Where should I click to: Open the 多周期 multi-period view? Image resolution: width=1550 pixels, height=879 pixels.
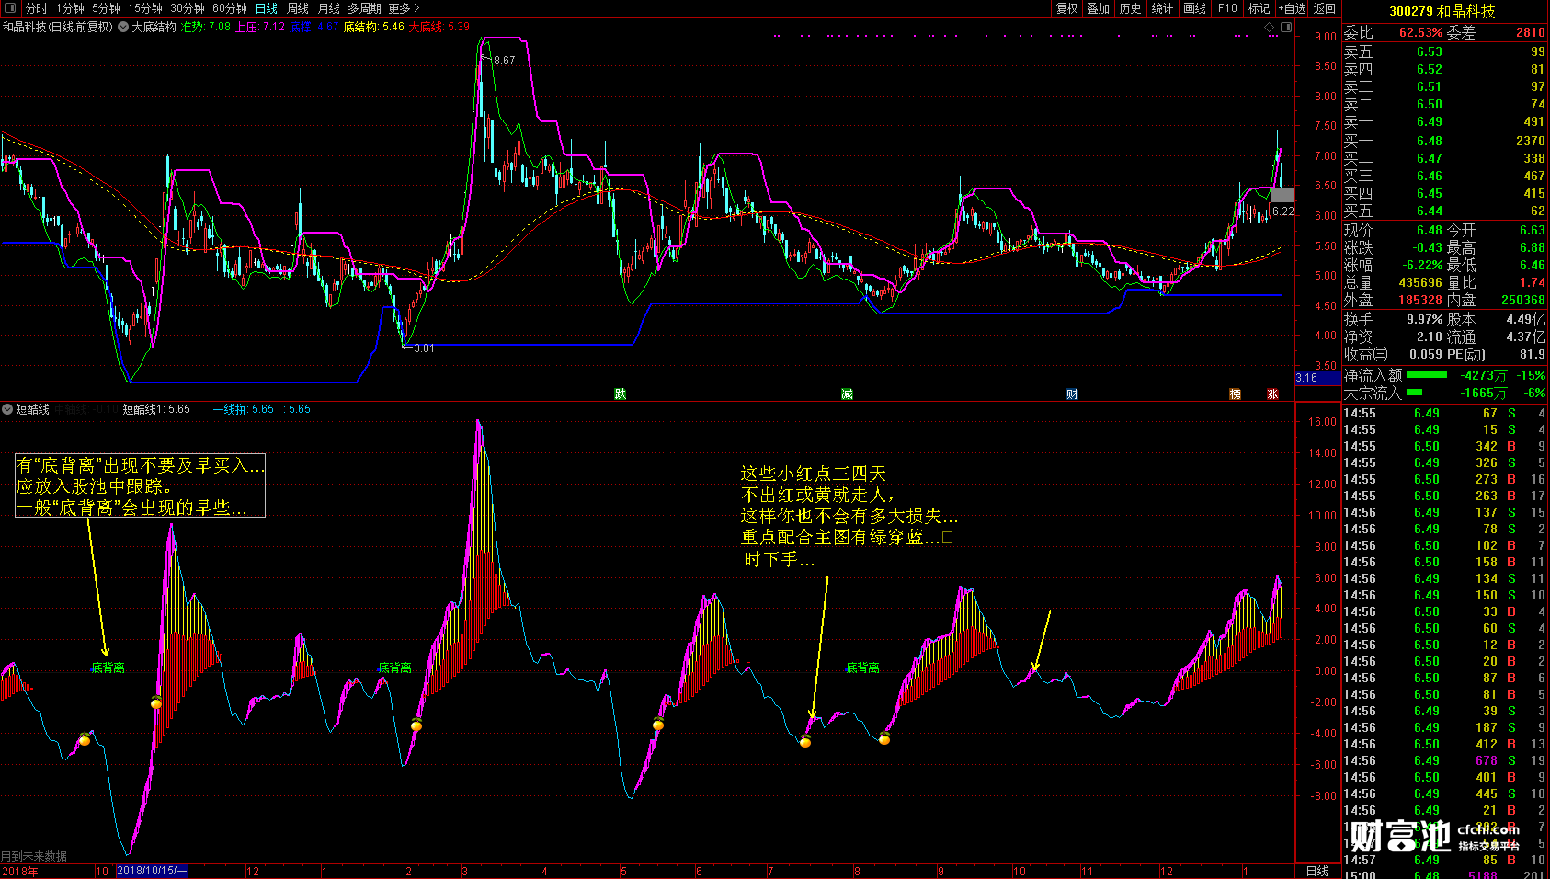coord(364,8)
